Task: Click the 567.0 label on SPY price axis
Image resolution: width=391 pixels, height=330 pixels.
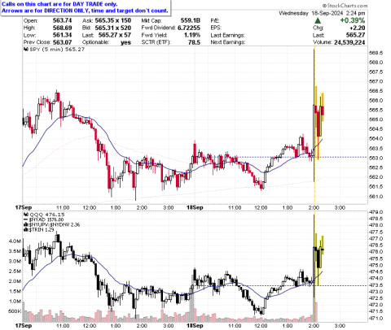Action: coord(376,81)
